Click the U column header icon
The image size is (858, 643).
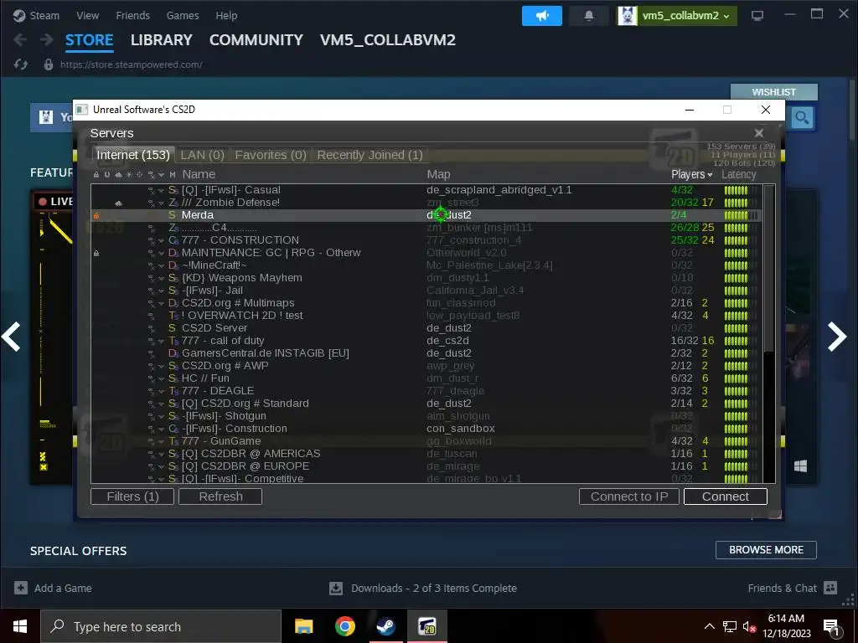pyautogui.click(x=107, y=174)
